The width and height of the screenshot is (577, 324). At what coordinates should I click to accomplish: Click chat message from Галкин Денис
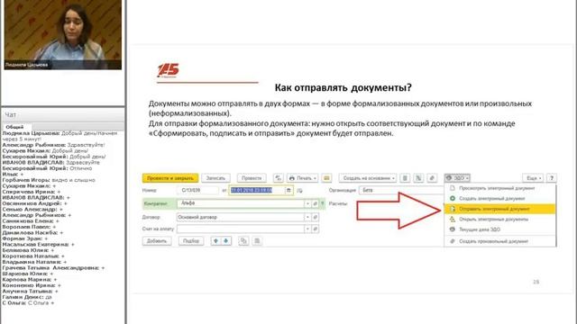click(x=27, y=297)
